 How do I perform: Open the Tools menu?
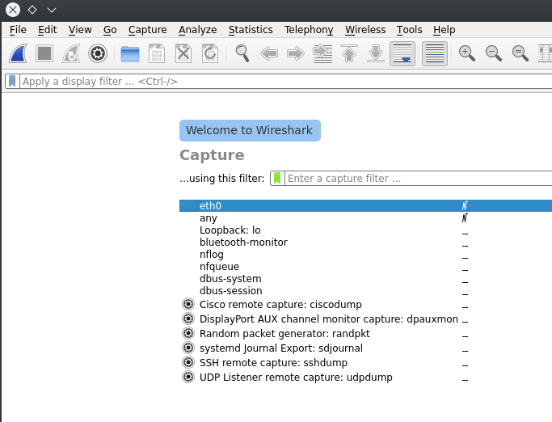point(410,30)
